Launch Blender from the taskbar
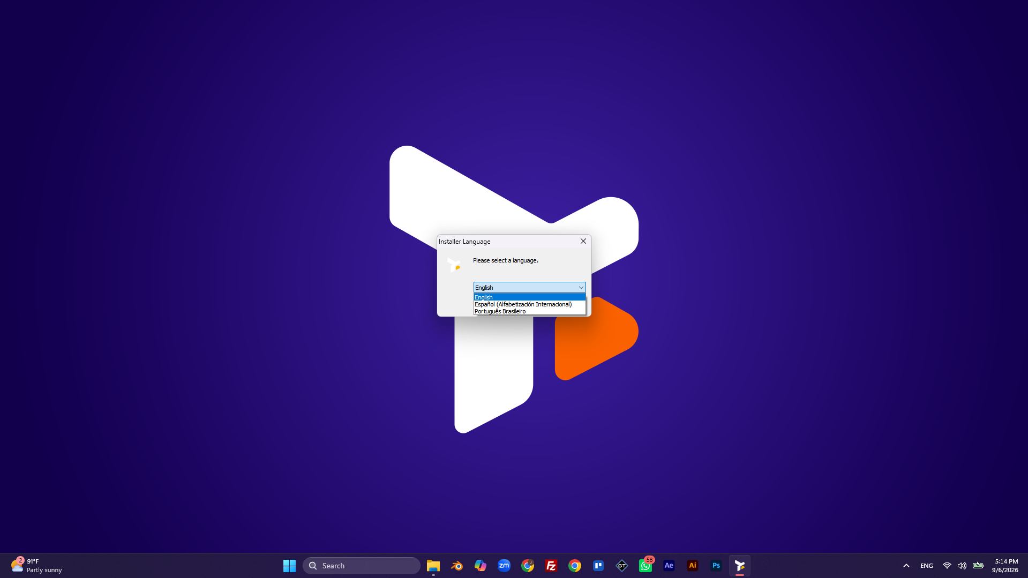1028x578 pixels. pyautogui.click(x=457, y=566)
